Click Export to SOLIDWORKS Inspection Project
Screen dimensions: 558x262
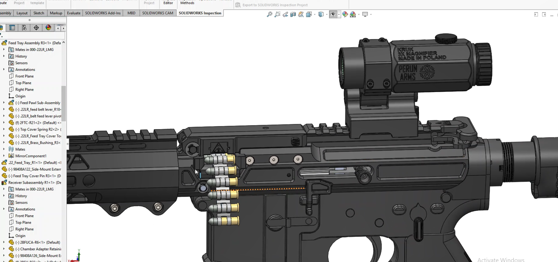[275, 5]
